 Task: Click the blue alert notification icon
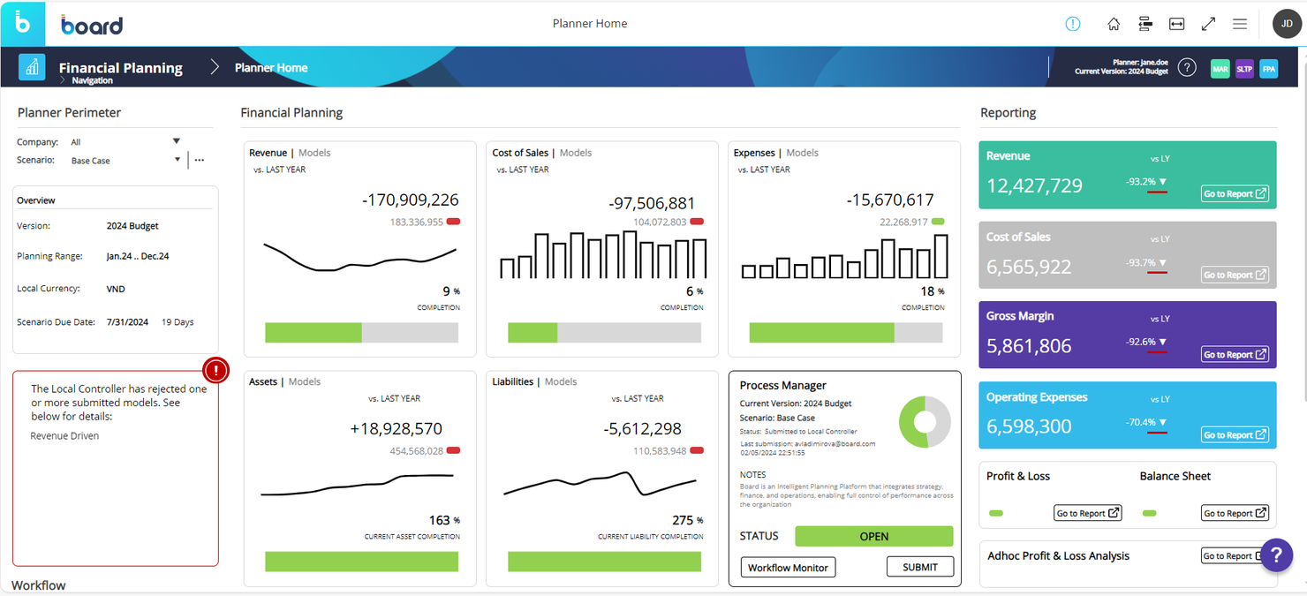pyautogui.click(x=1073, y=24)
